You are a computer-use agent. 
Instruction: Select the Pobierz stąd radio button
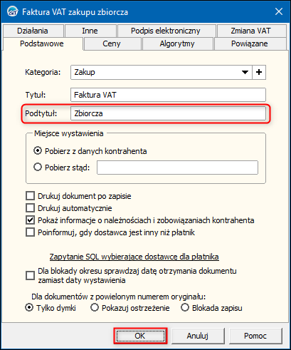pos(38,167)
